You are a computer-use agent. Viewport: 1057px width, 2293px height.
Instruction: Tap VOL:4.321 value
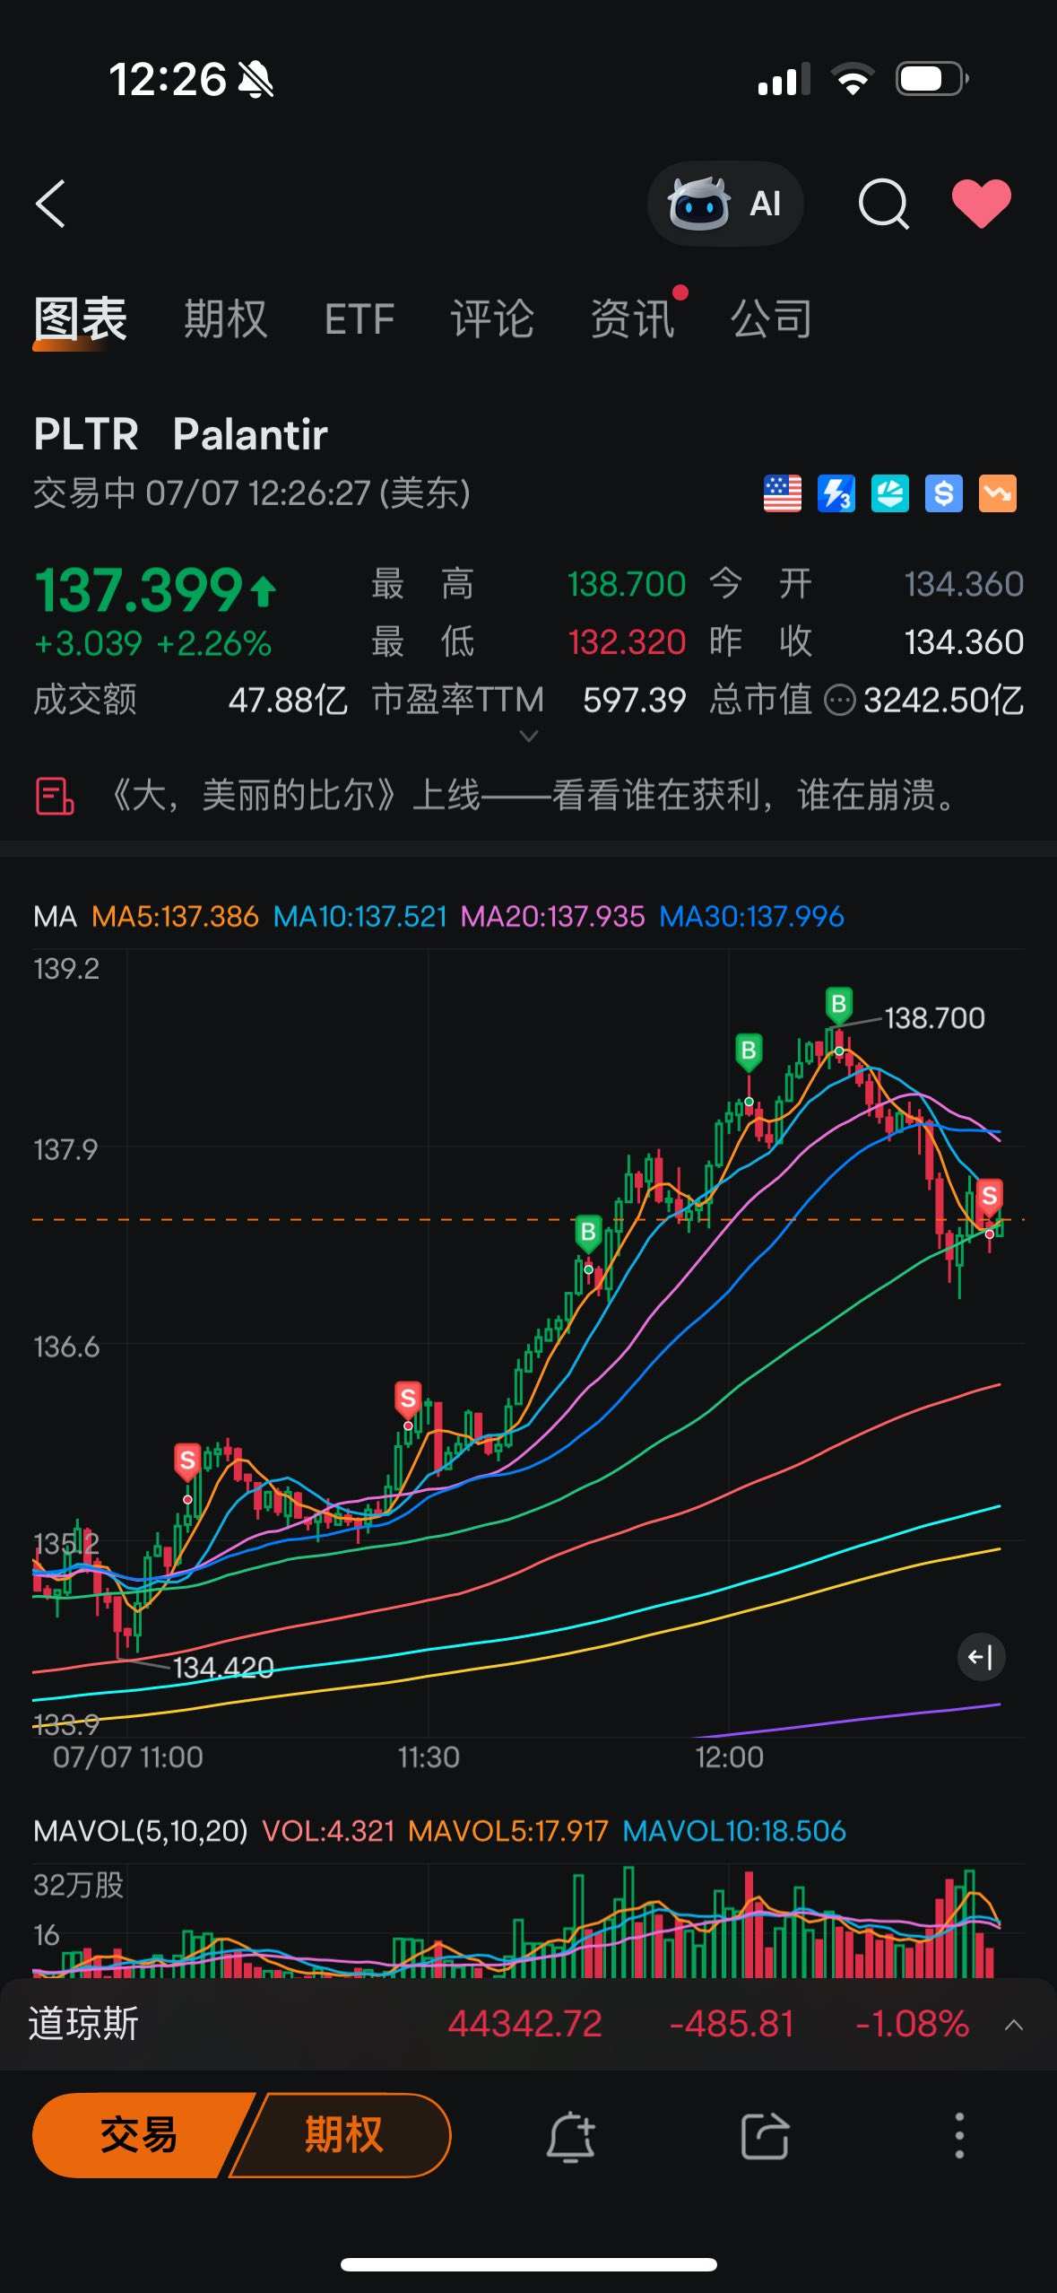pyautogui.click(x=328, y=1831)
